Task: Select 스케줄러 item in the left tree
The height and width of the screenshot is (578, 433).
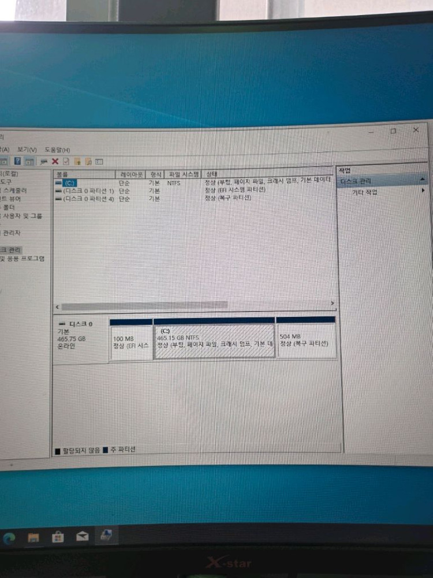Action: (x=15, y=191)
